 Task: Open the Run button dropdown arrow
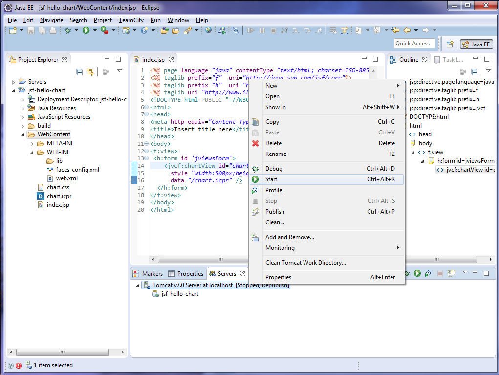(x=94, y=30)
